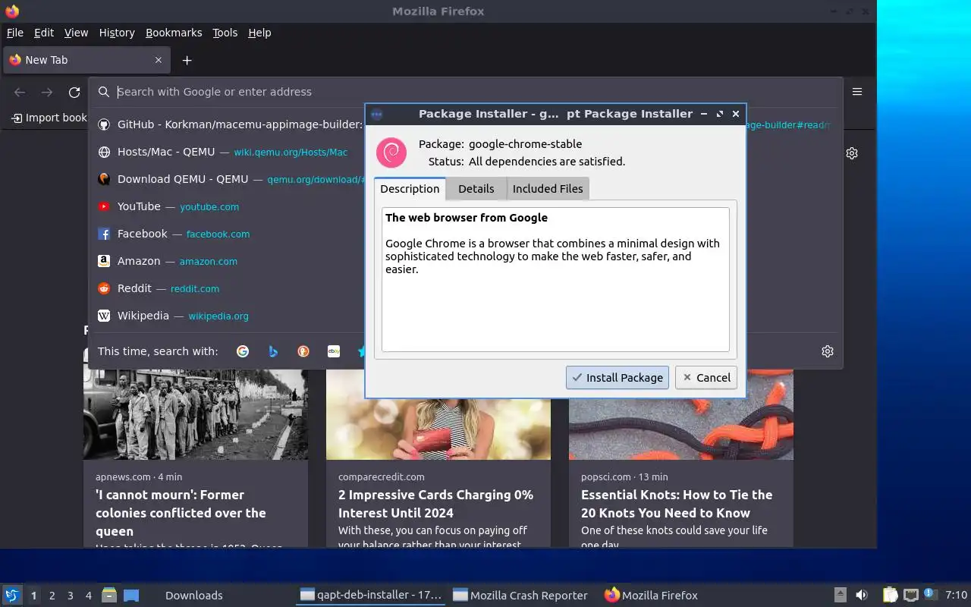The width and height of the screenshot is (971, 607).
Task: Open Downloads window from the taskbar
Action: tap(193, 596)
